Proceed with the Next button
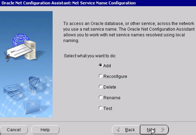 point(154,130)
